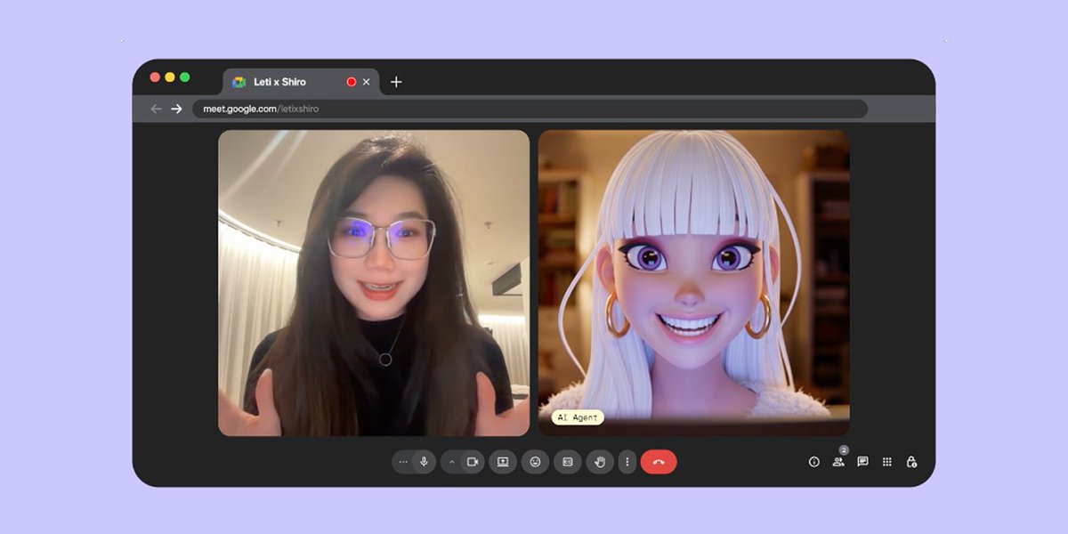Select the woman's video tile

point(374,283)
